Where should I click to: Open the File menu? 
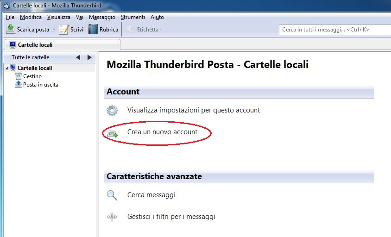click(x=10, y=17)
